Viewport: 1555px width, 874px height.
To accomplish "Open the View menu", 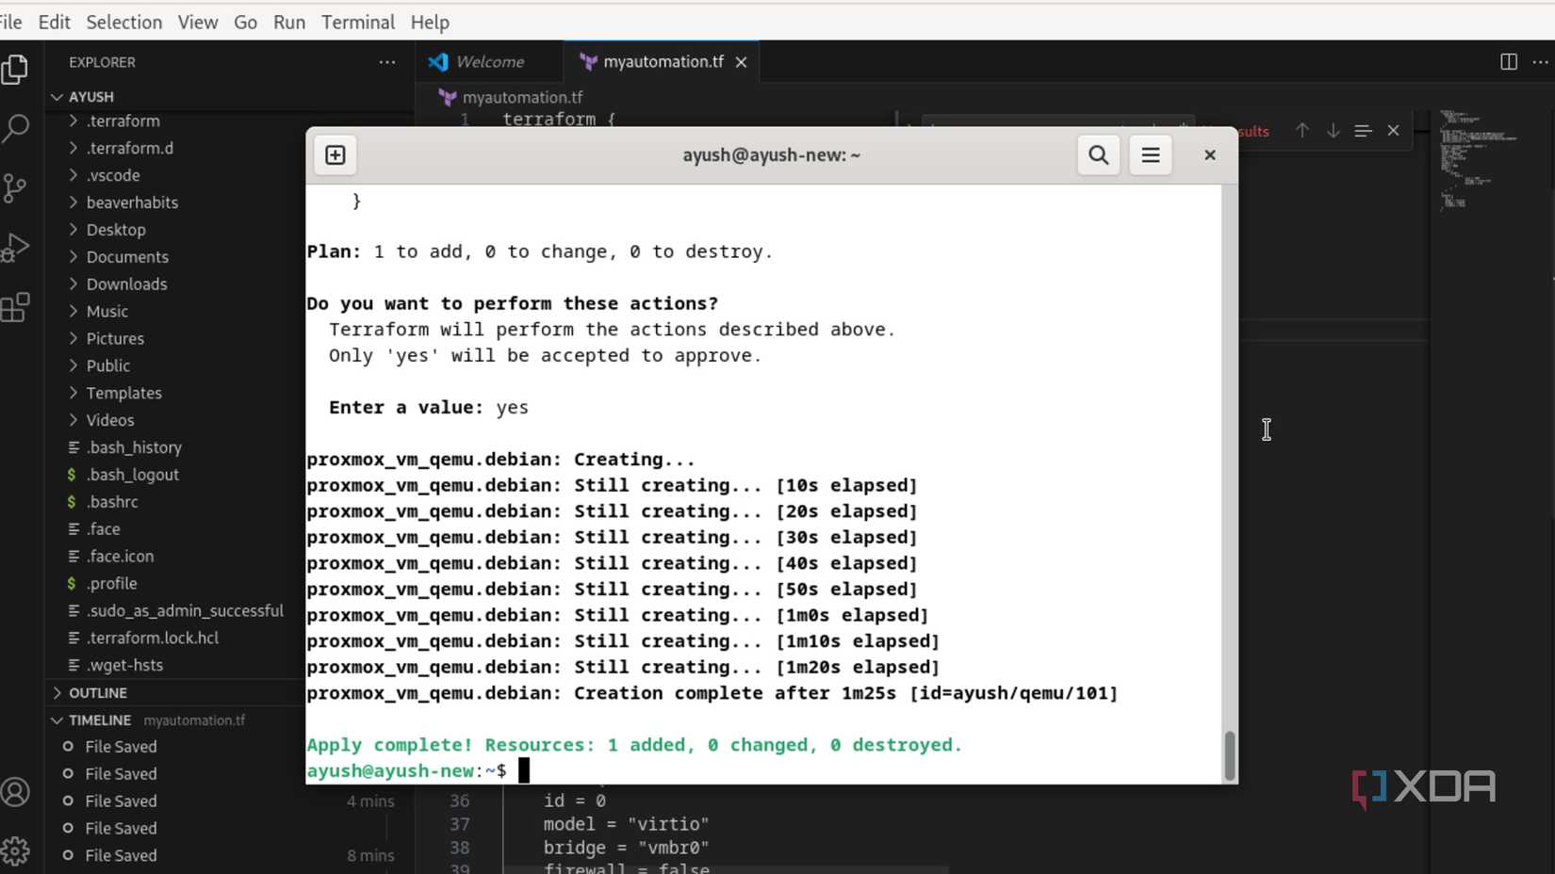I will click(x=198, y=22).
